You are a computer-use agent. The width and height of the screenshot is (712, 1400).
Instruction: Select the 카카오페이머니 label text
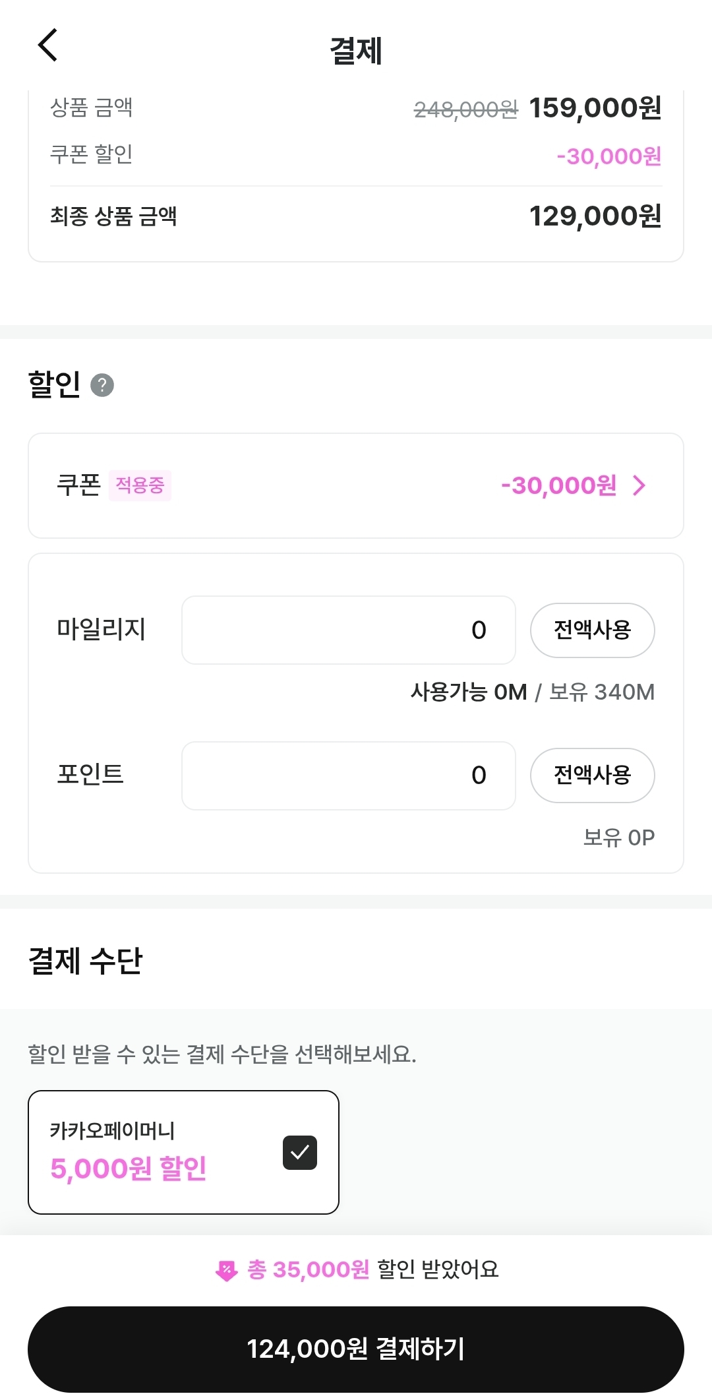tap(113, 1130)
